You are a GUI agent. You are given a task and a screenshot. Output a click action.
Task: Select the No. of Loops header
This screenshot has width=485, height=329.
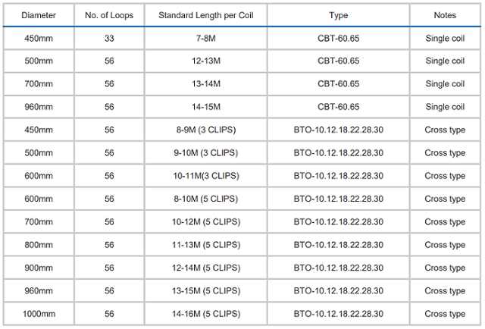[109, 15]
